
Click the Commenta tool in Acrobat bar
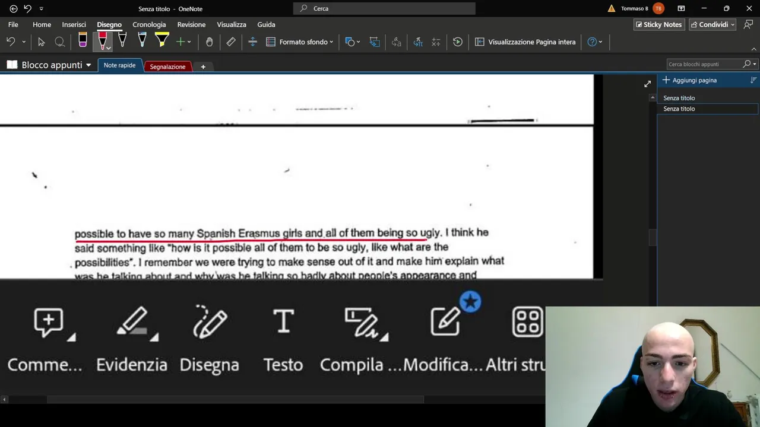(45, 340)
